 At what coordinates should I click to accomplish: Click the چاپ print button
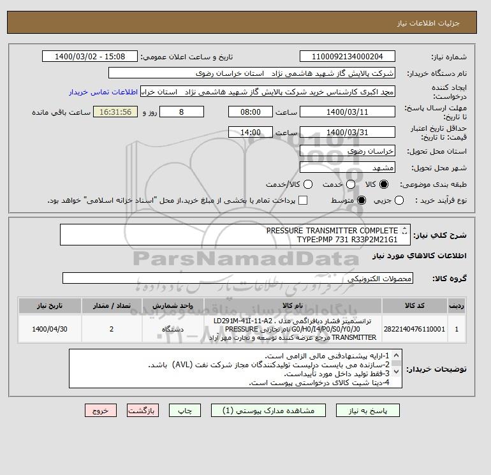click(185, 411)
